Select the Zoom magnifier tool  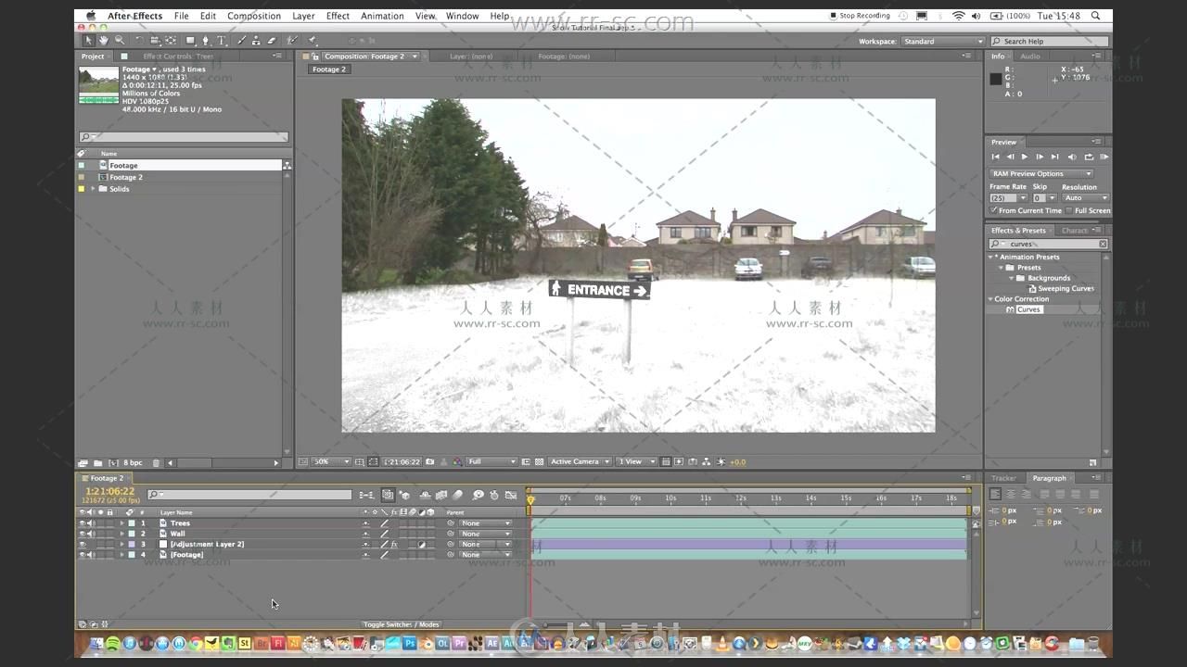click(120, 41)
